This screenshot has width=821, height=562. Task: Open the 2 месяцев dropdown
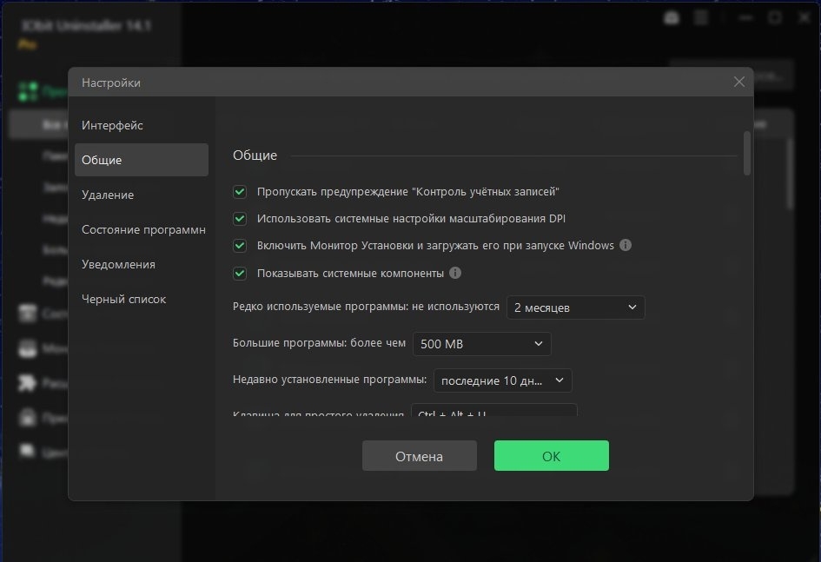pos(575,307)
